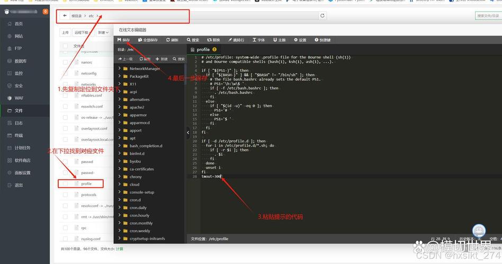Click the Font (字体) option in editor toolbar
Viewport: 502px width, 264px height.
coord(258,40)
